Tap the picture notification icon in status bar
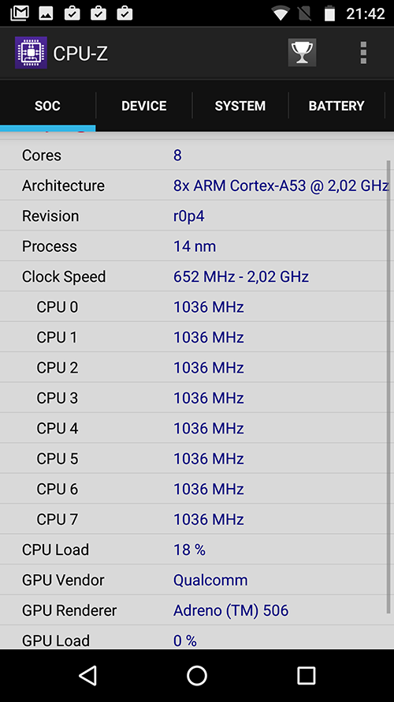 point(46,13)
